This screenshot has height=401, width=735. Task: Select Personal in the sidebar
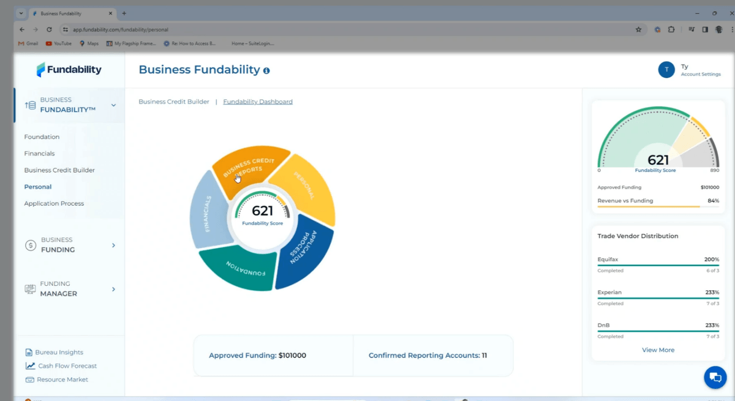(x=38, y=187)
